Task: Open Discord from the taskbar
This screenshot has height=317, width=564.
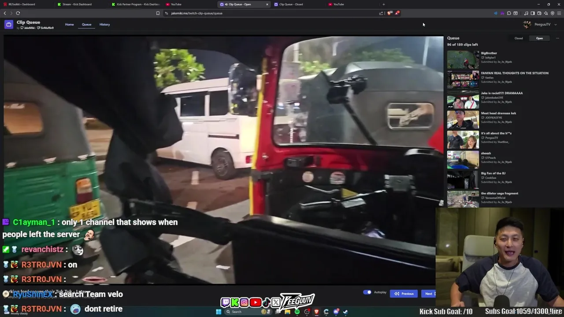Action: (336, 312)
